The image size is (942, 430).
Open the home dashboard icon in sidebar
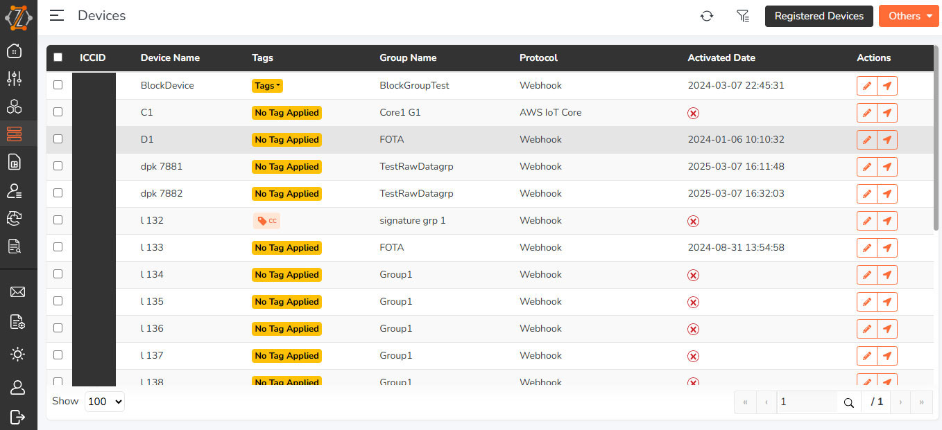coord(15,51)
